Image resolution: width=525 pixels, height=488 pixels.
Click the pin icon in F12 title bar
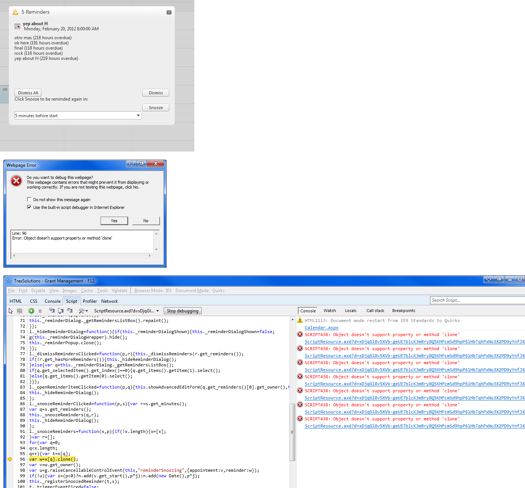(499, 279)
